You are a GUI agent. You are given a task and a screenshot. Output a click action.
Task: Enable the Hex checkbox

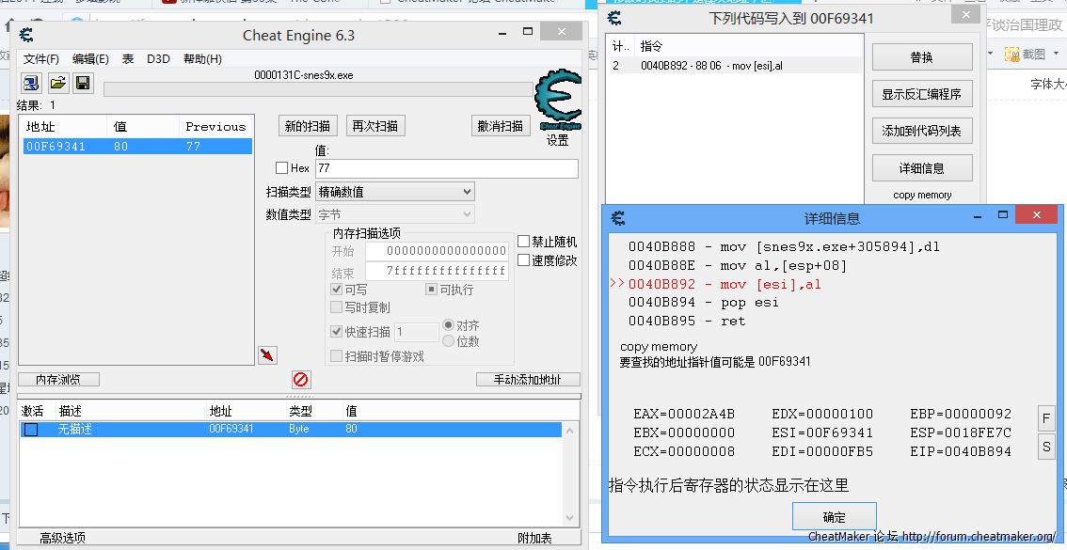[281, 168]
